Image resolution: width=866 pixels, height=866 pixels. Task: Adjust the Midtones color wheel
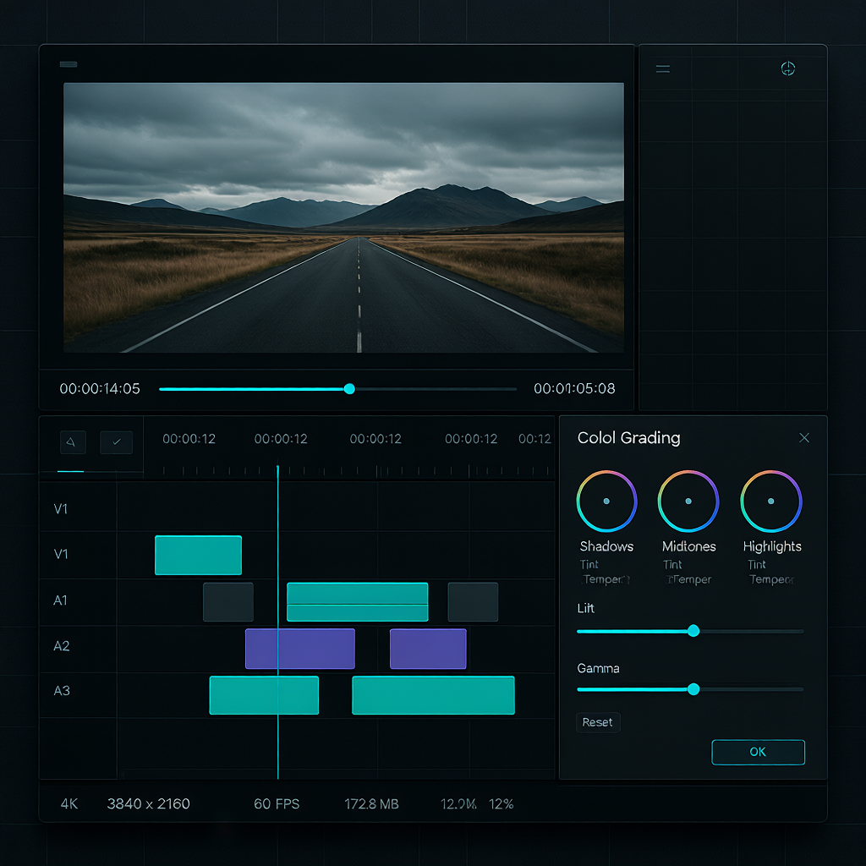(688, 501)
